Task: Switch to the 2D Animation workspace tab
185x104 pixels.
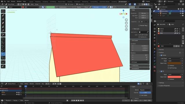Action: (123, 2)
